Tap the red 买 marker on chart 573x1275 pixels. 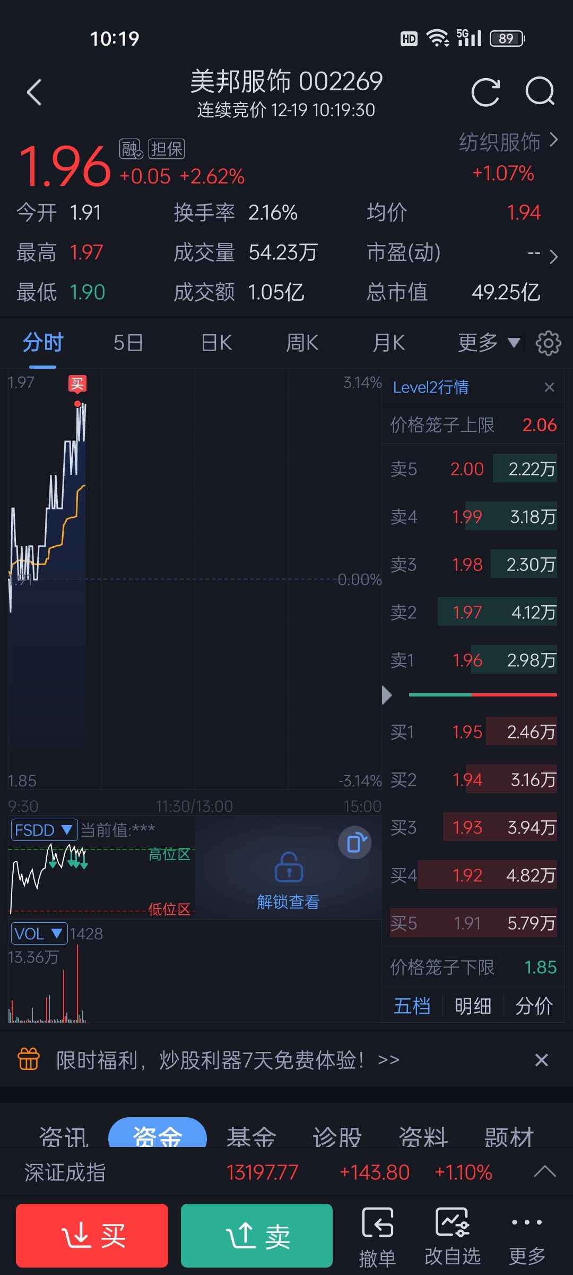point(77,384)
